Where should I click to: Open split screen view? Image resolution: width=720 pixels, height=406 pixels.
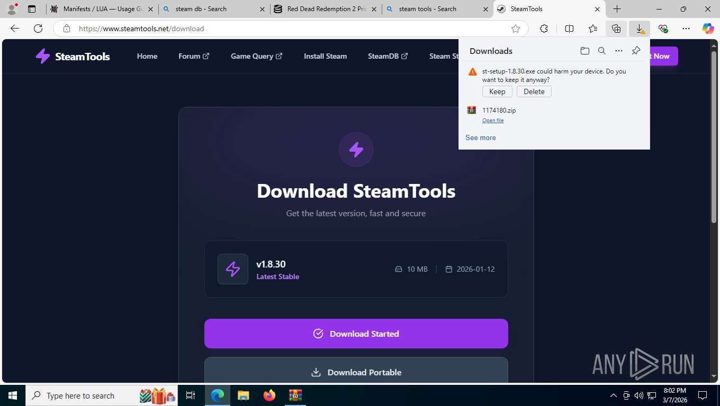pos(569,29)
